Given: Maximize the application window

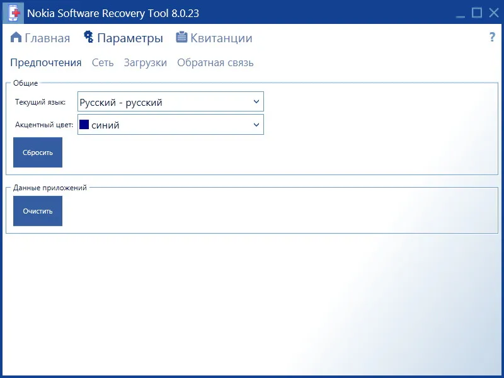Looking at the screenshot, I should [x=477, y=13].
